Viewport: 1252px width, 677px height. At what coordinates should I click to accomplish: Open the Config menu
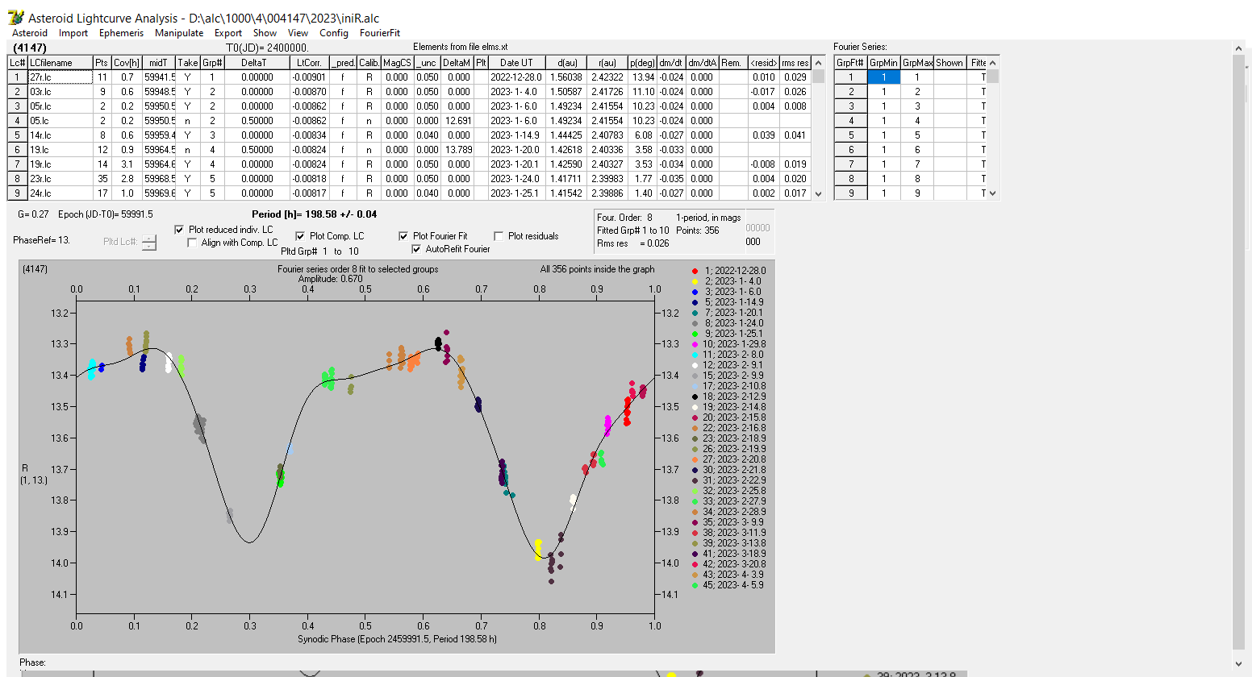pos(334,33)
